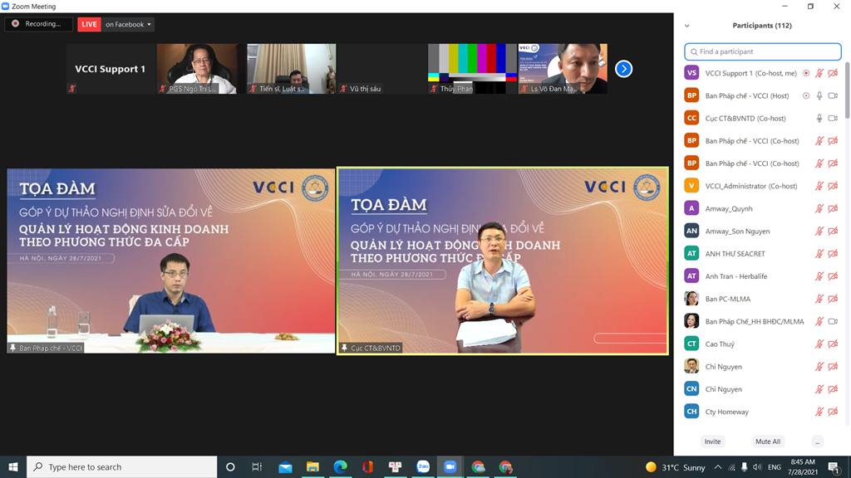The height and width of the screenshot is (478, 851).
Task: Click the camera-off icon for VCCI_Administrator
Action: coord(833,186)
